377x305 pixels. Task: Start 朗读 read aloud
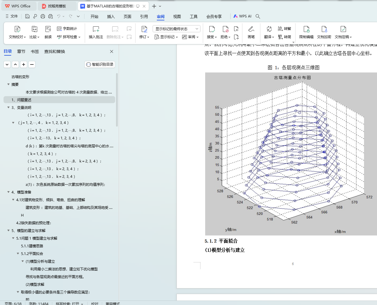pyautogui.click(x=48, y=32)
